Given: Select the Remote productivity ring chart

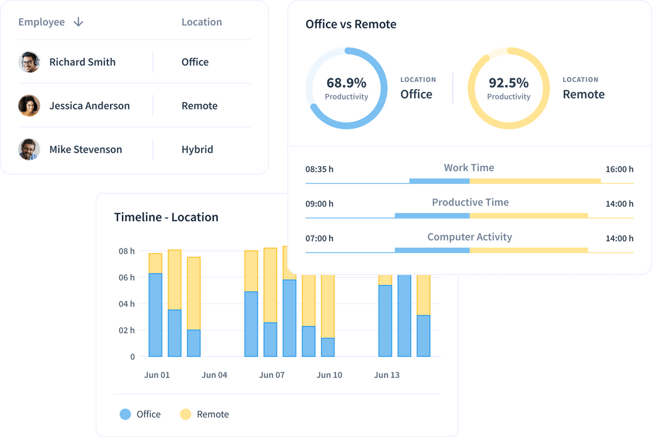Looking at the screenshot, I should pos(509,87).
